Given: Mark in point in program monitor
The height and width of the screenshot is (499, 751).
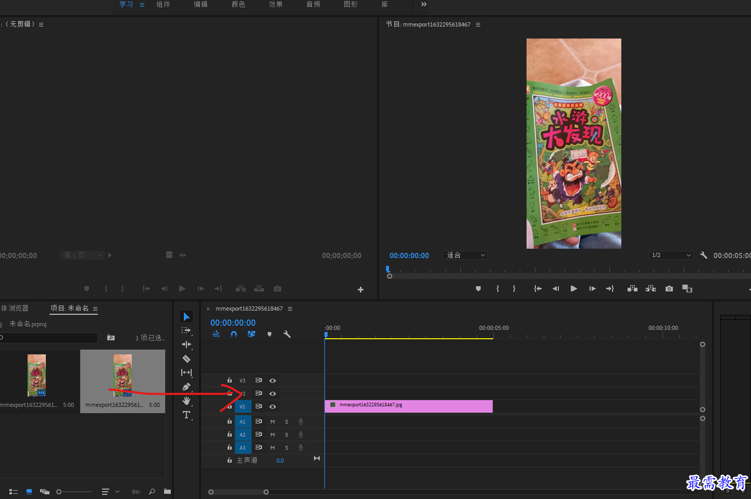Looking at the screenshot, I should pyautogui.click(x=497, y=289).
